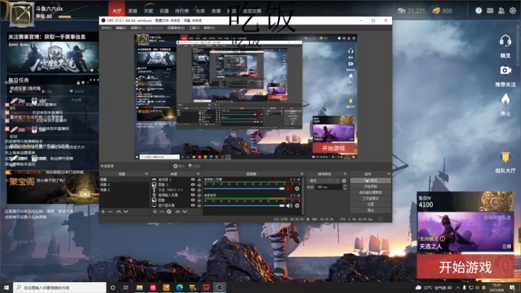
Task: Pop out the 场景 dock panel
Action: click(x=147, y=174)
